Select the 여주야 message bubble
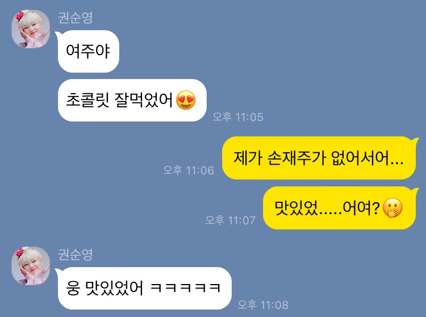Screen dimensions: 426x317 pos(88,51)
